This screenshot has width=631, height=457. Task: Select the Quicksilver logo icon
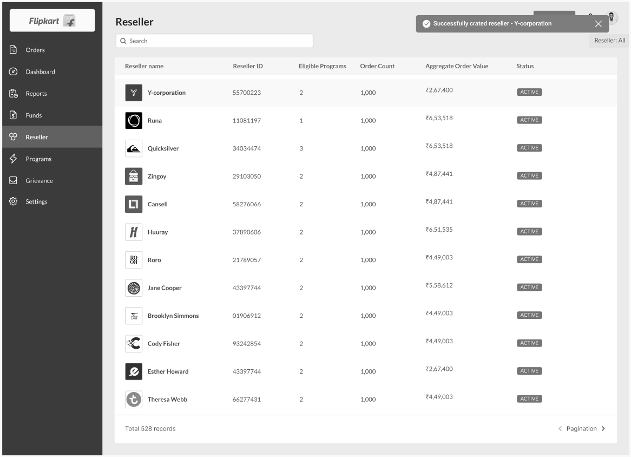tap(134, 148)
